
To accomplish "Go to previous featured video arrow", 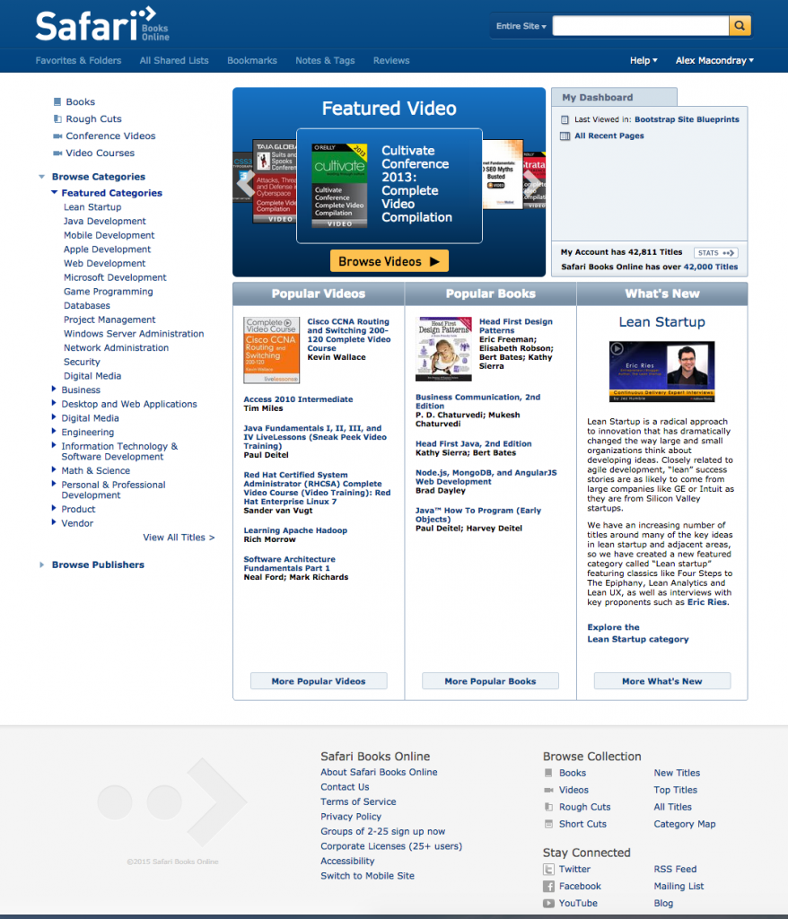I will click(x=246, y=183).
